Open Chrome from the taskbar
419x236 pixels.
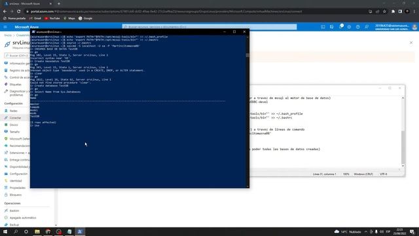[x=48, y=231]
